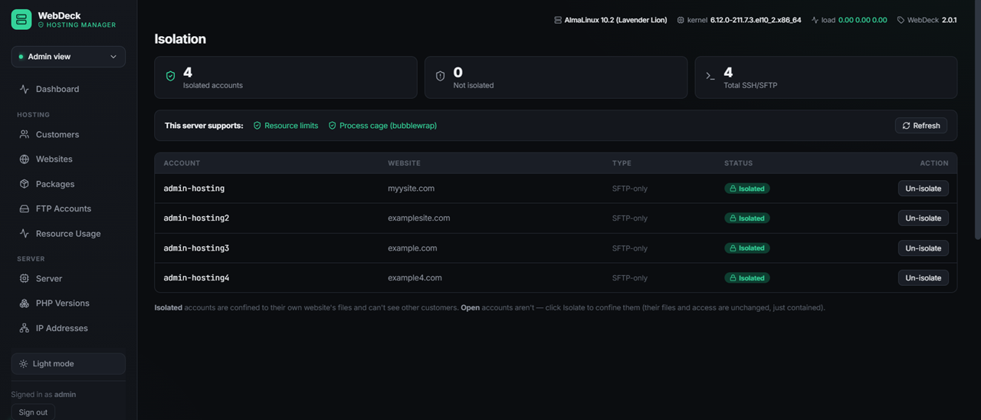The image size is (981, 420).
Task: Click the Dashboard pulse icon
Action: (x=25, y=89)
